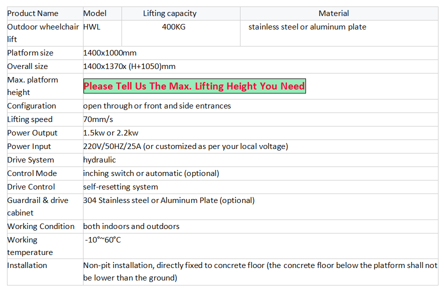Select the HWL model cell
The height and width of the screenshot is (291, 444).
click(92, 27)
